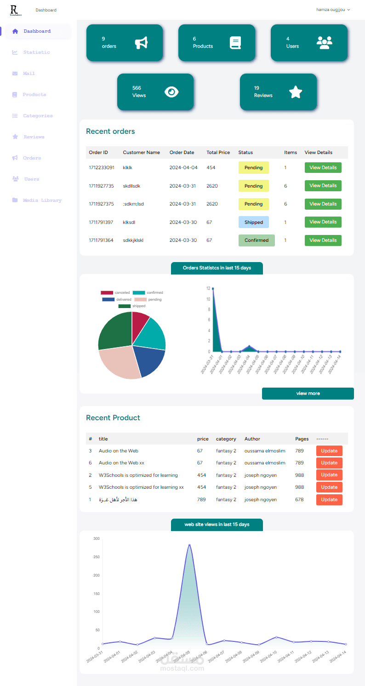365x686 pixels.
Task: Click the people icon on Users card
Action: (325, 43)
